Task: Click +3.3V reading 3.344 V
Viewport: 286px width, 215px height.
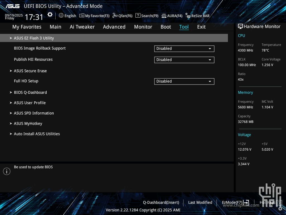Action: pyautogui.click(x=244, y=164)
